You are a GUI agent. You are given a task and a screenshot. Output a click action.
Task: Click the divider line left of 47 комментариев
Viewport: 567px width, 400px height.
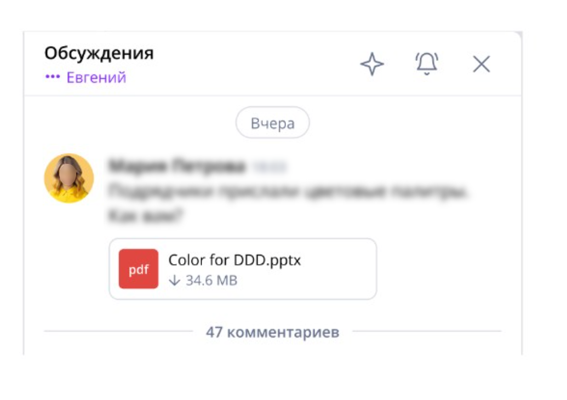click(x=118, y=332)
